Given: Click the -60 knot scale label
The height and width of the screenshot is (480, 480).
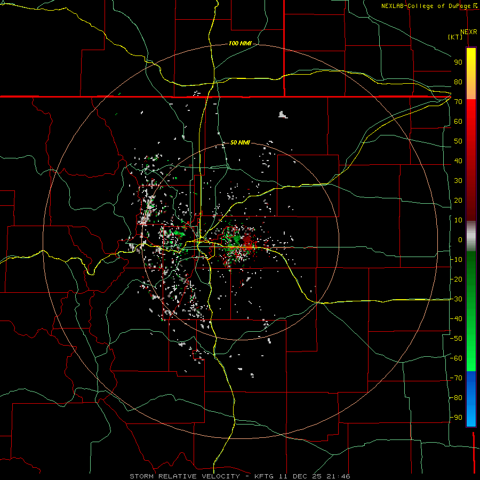Looking at the screenshot, I should (456, 358).
